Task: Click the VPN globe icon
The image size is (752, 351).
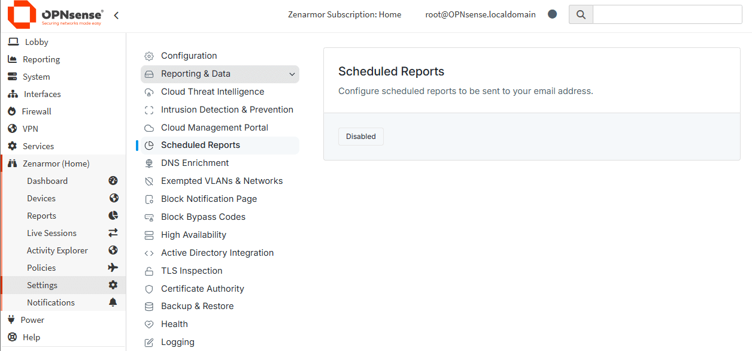Action: (11, 129)
